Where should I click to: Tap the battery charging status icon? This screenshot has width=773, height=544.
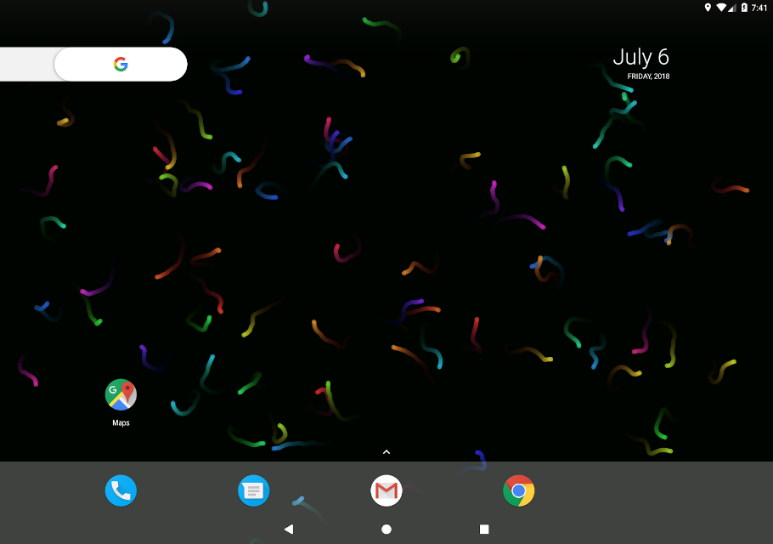point(744,8)
